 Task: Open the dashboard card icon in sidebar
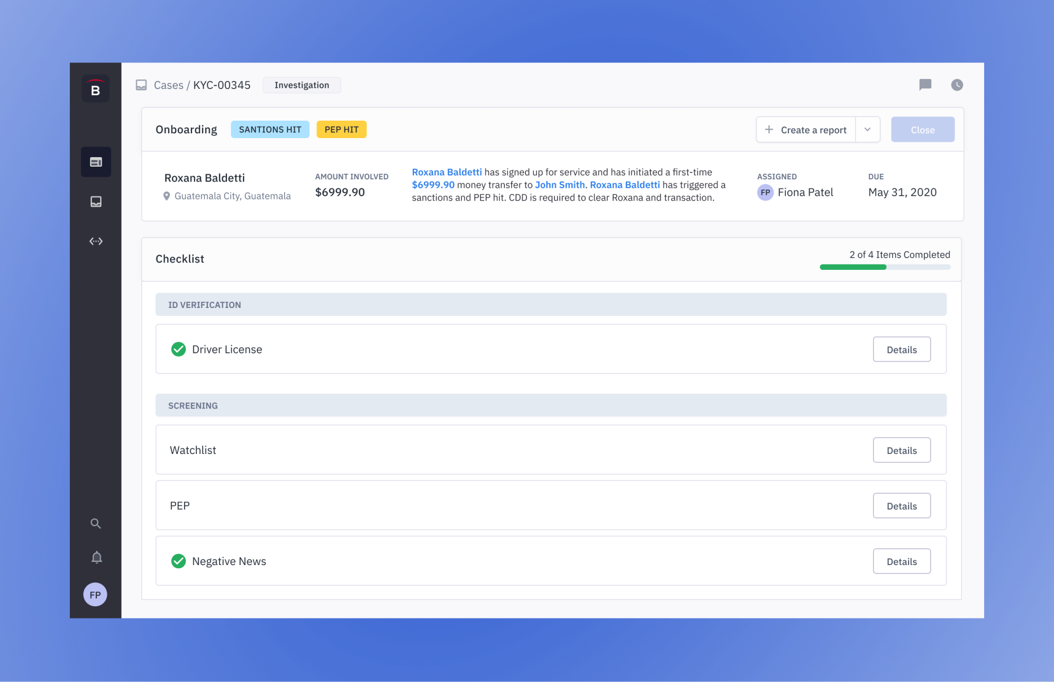[x=96, y=162]
